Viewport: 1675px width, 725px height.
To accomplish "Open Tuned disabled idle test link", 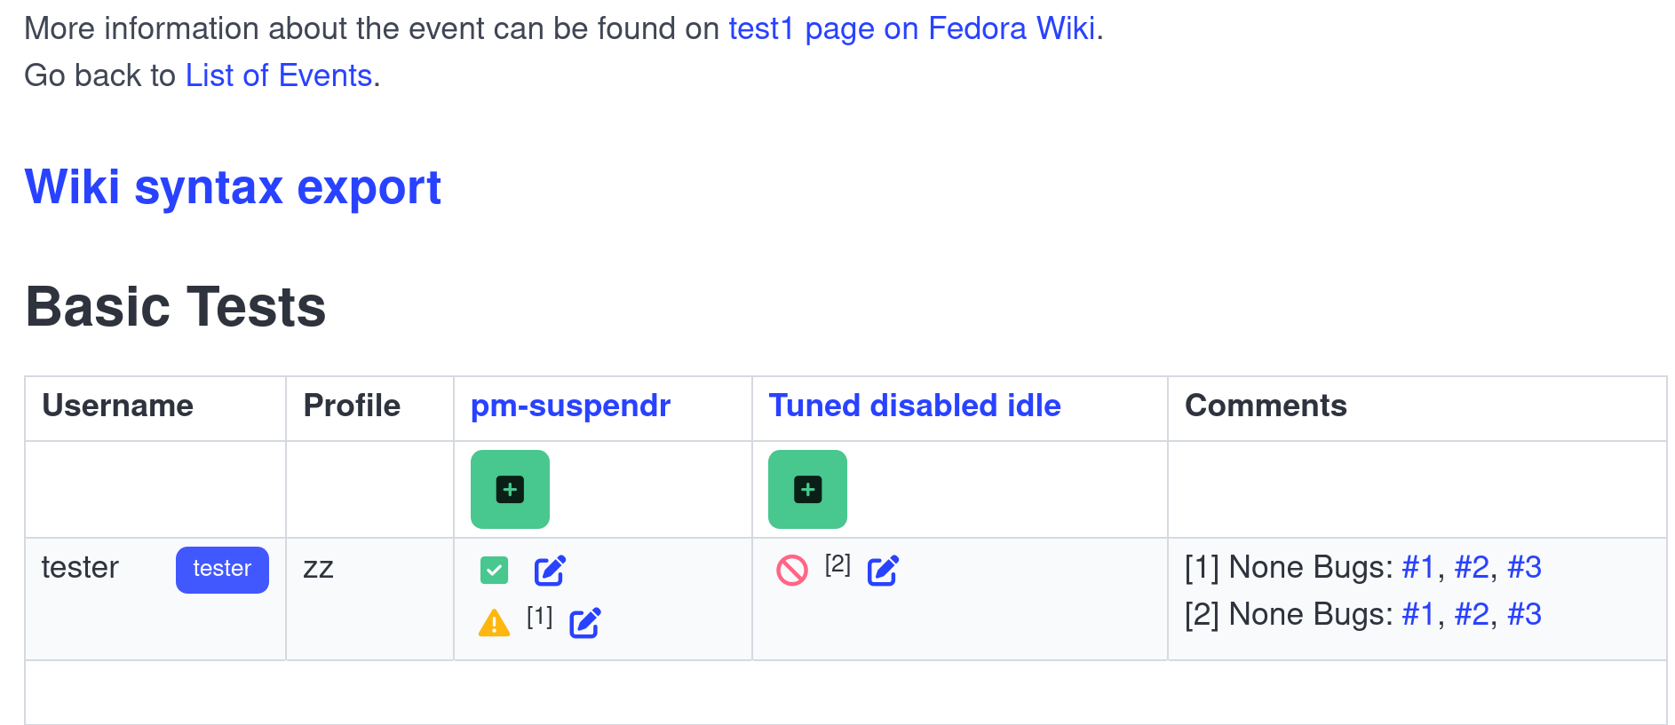I will click(915, 406).
